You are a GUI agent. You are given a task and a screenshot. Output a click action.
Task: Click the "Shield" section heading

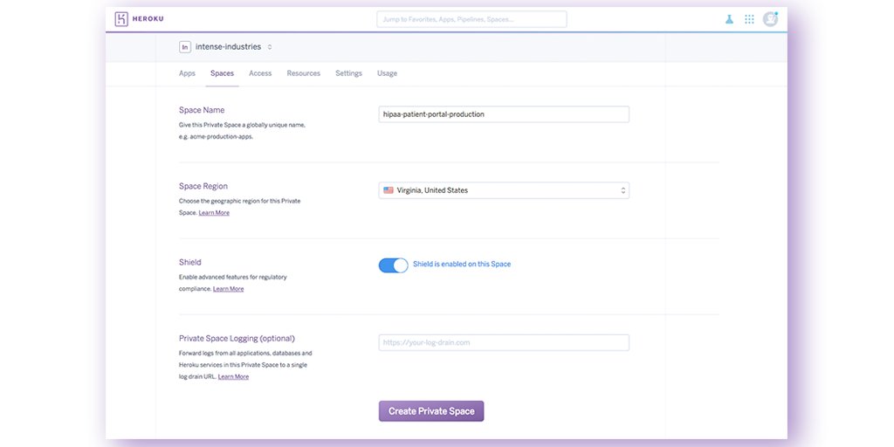tap(189, 262)
